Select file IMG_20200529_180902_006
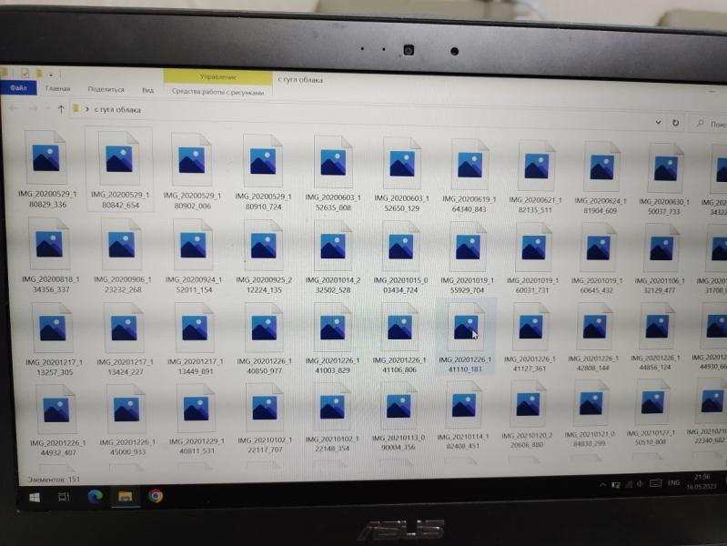Viewport: 727px width, 546px height. pos(192,172)
